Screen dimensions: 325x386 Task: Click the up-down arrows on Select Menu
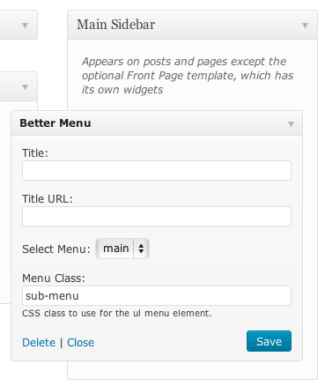(141, 249)
